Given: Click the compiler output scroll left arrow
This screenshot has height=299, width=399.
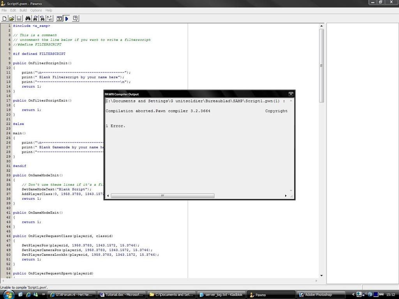Looking at the screenshot, I should click(108, 195).
